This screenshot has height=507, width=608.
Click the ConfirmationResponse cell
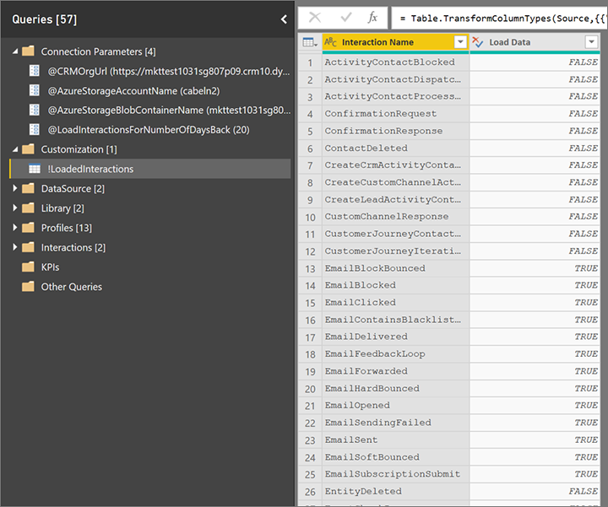tap(395, 131)
